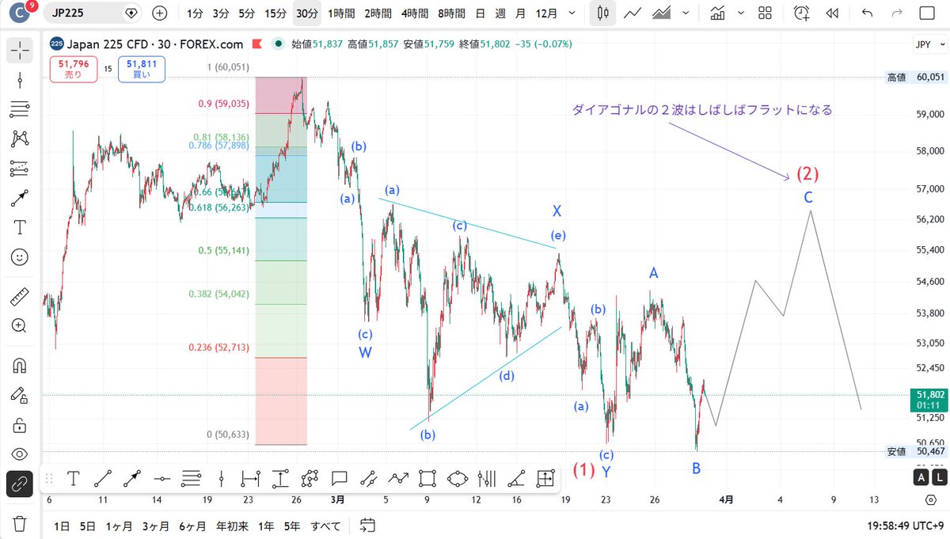Toggle the drawing link sync tool
Screen dimensions: 950x539
coord(20,483)
